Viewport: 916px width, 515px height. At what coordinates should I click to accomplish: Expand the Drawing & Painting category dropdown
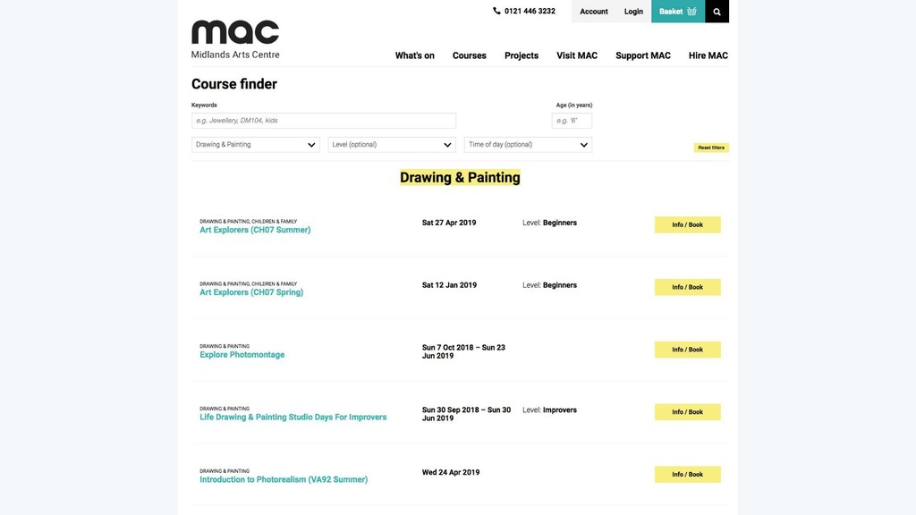click(255, 144)
